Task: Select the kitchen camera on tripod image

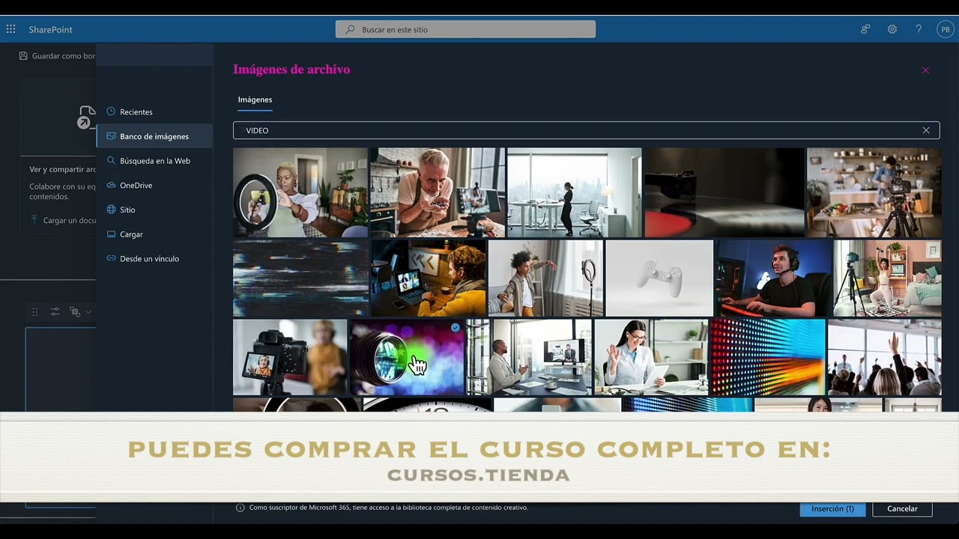Action: pyautogui.click(x=874, y=192)
